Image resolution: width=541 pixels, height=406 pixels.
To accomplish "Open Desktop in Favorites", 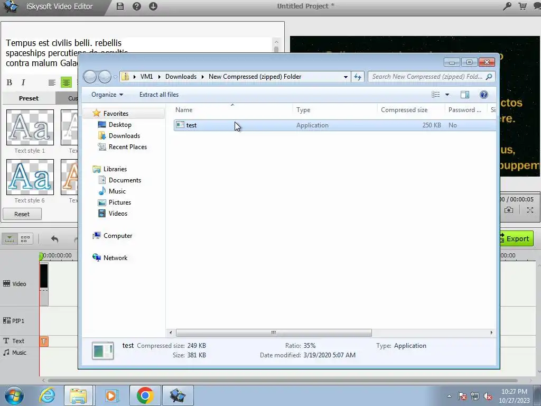I will [x=120, y=125].
